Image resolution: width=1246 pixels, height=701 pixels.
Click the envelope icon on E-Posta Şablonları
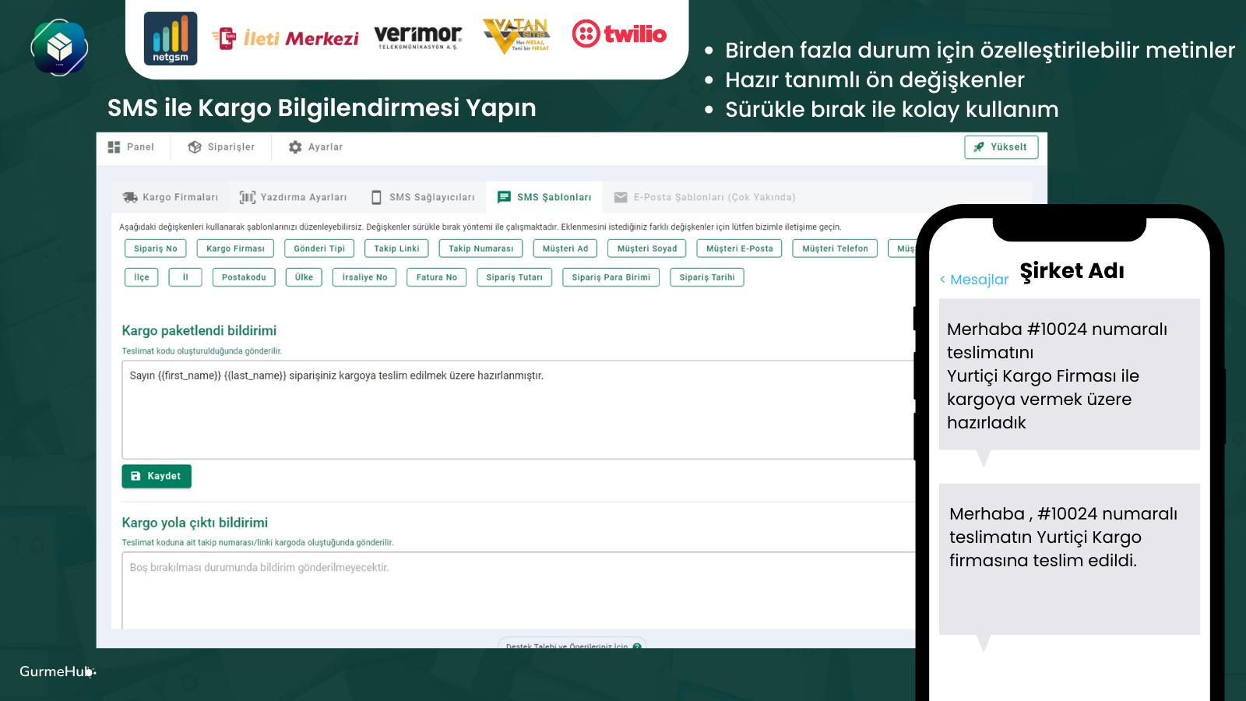[621, 198]
